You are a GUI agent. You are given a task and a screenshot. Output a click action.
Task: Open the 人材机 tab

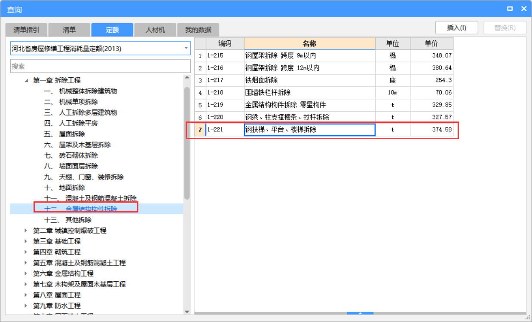pyautogui.click(x=155, y=30)
